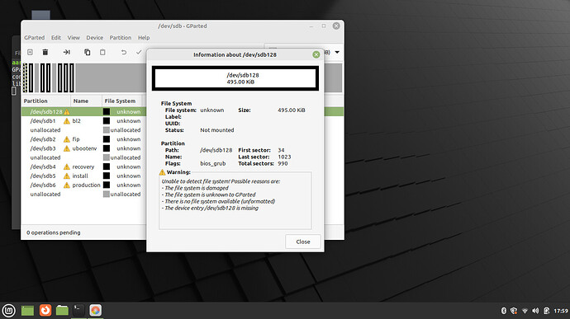This screenshot has height=319, width=570.
Task: Open the volume speaker tray icon
Action: [535, 311]
